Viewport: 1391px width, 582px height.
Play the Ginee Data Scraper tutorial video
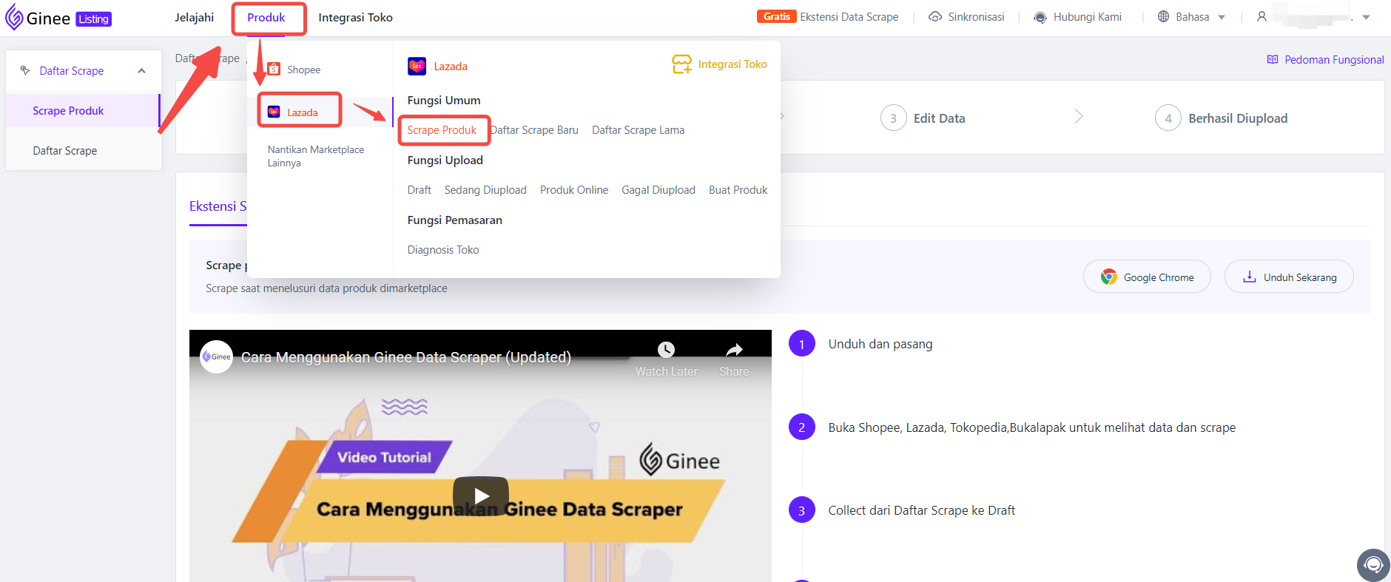click(481, 495)
